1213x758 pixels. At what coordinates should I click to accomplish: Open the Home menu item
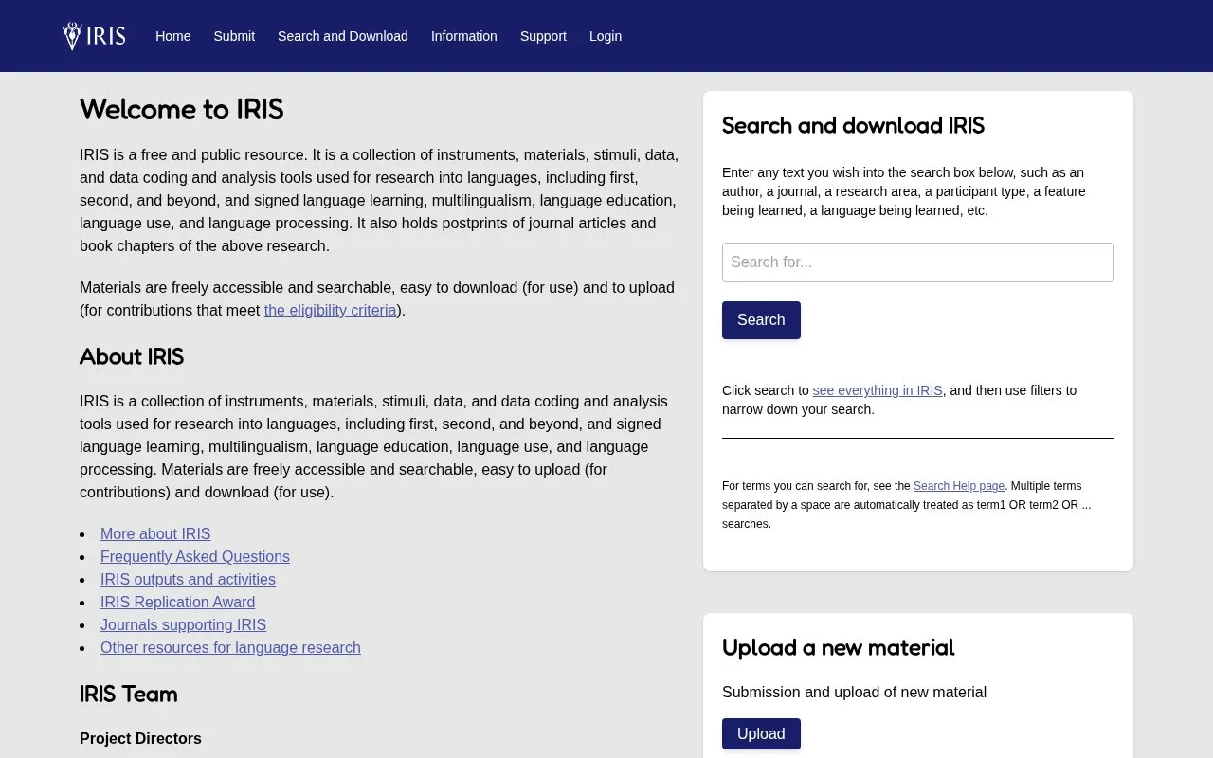click(173, 36)
